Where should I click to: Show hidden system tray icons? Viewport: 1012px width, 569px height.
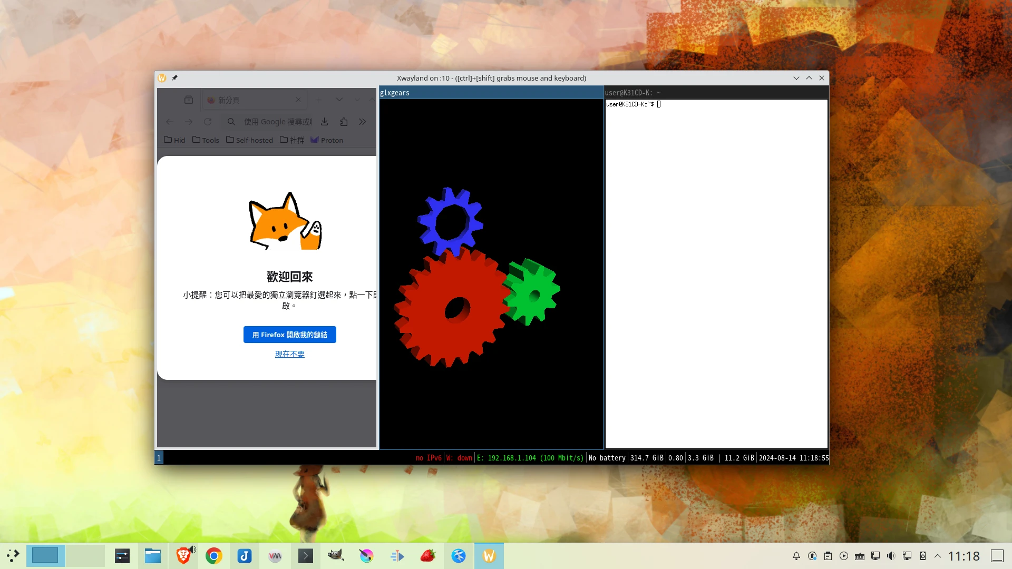click(938, 556)
